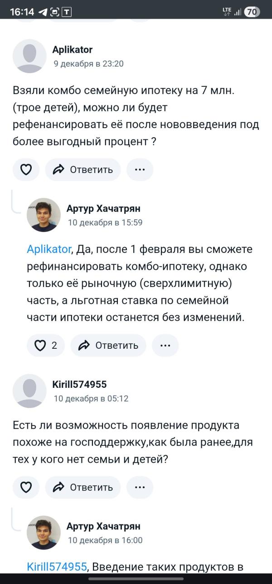
Task: Tap the reply arrow under Kirill574955's comment
Action: tap(58, 487)
